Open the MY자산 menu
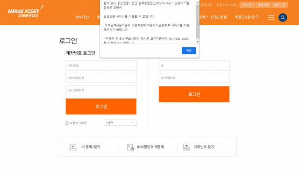This screenshot has width=299, height=170. [82, 17]
